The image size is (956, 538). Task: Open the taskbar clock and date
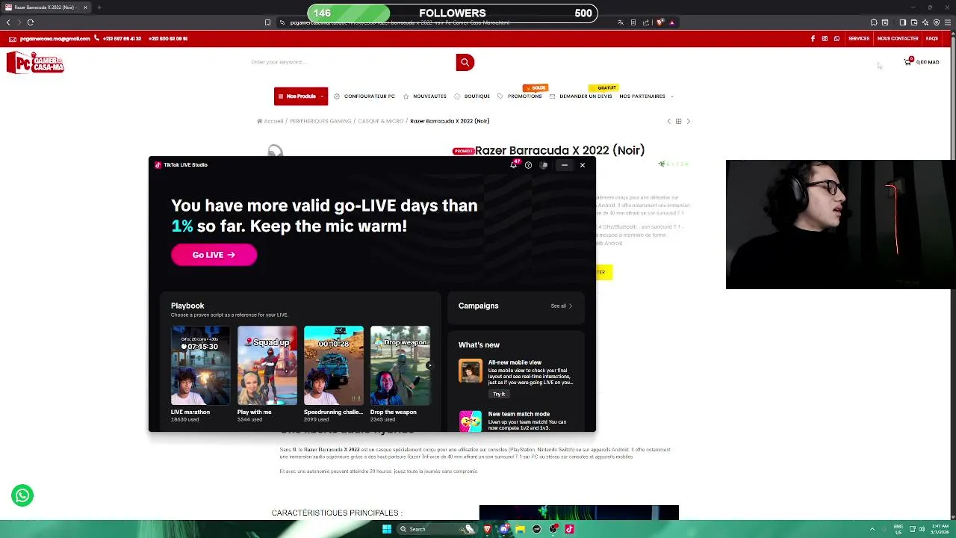coord(940,529)
